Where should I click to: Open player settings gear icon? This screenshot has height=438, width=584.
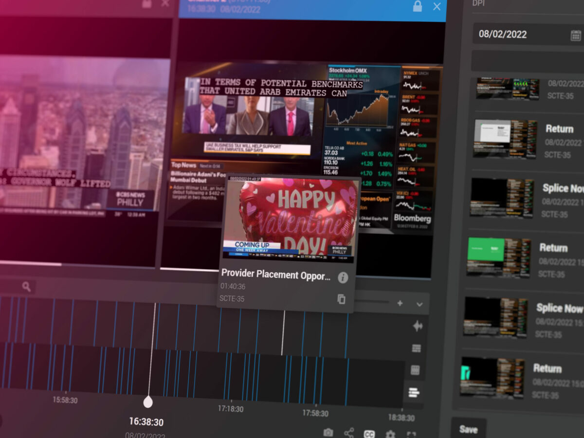[390, 434]
